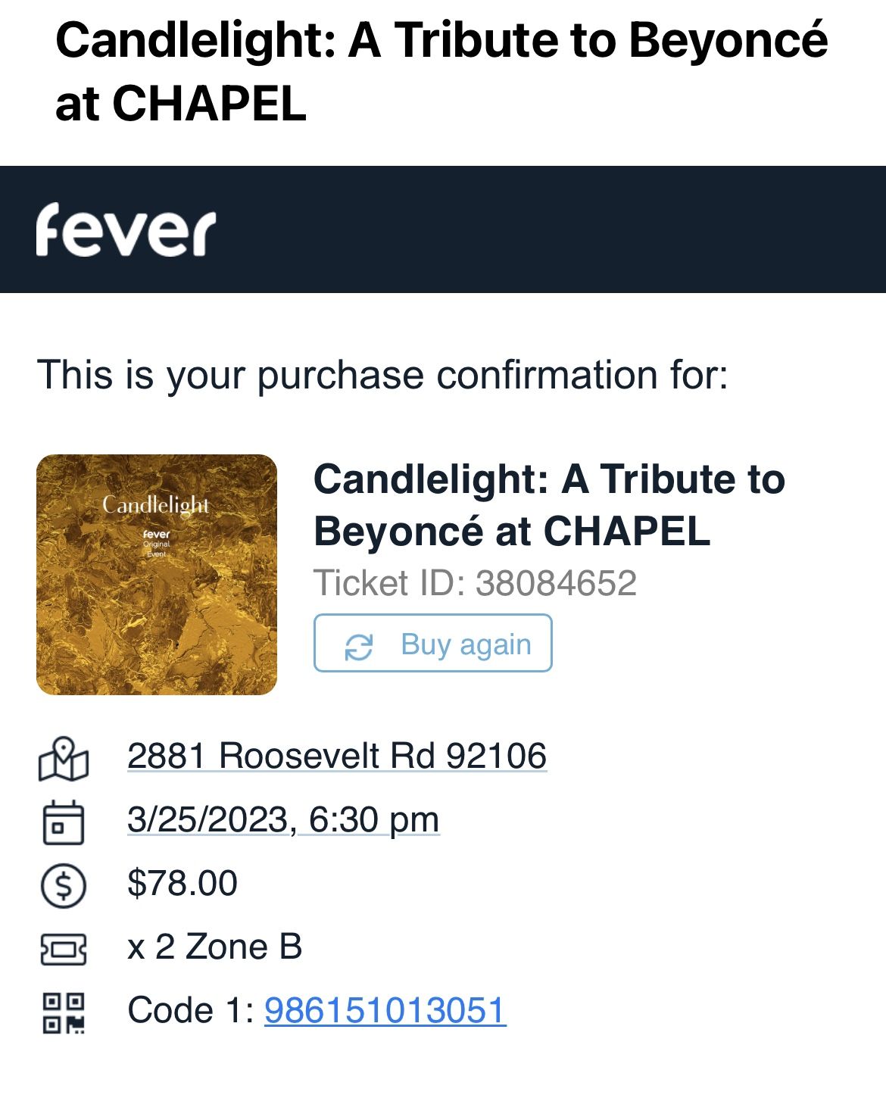Click the Ticket ID: 38084652 text
This screenshot has height=1095, width=886.
(475, 583)
